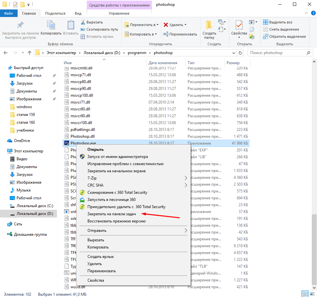
Task: Open the Move to dropdown
Action: pos(142,25)
